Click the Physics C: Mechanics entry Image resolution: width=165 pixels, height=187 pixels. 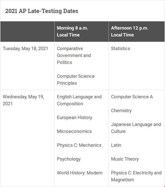(x=79, y=145)
